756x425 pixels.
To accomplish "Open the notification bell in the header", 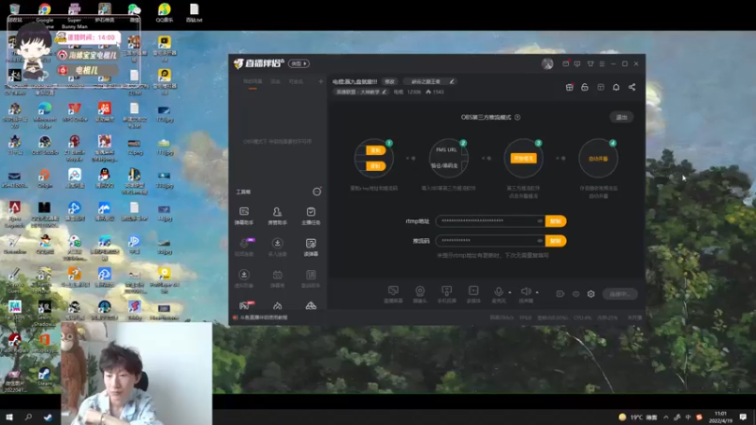I will click(x=616, y=87).
